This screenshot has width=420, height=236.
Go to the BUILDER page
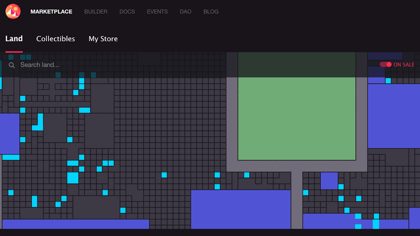coord(96,11)
